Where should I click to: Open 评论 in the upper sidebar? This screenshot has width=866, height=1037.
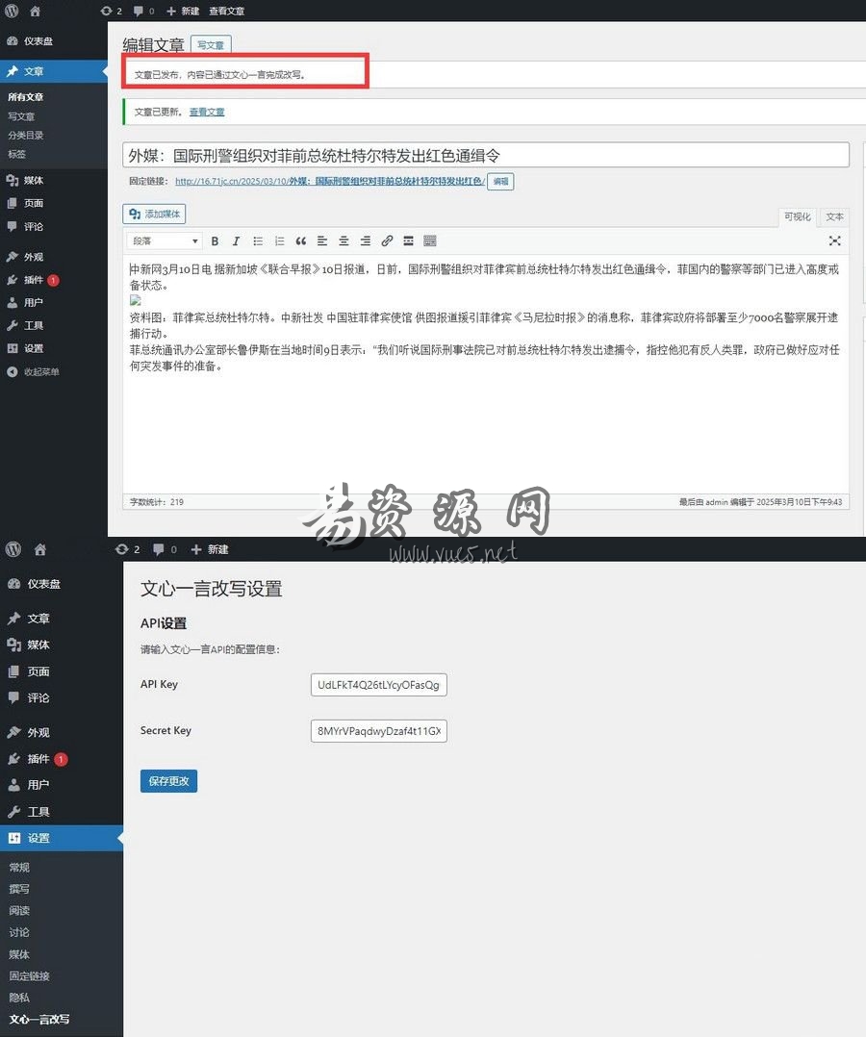pos(33,226)
